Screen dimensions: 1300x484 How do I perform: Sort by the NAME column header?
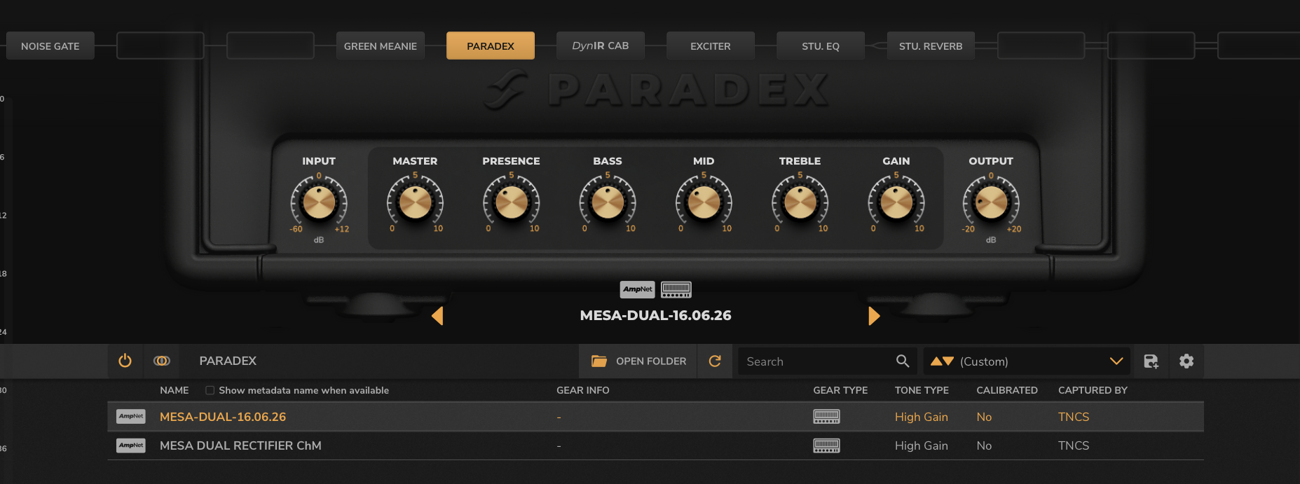coord(174,390)
